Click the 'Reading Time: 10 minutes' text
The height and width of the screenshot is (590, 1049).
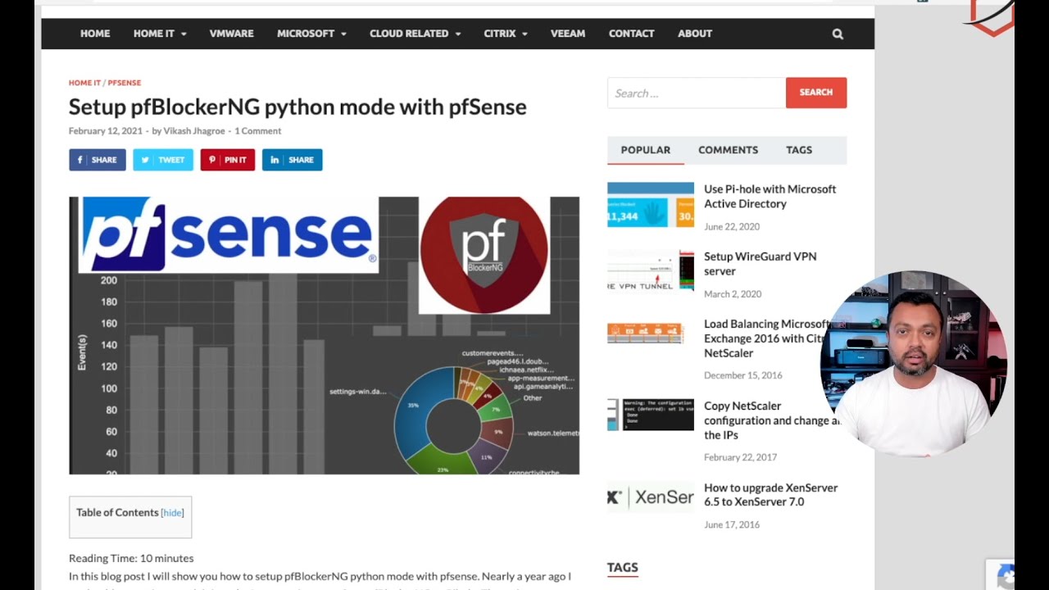(131, 558)
